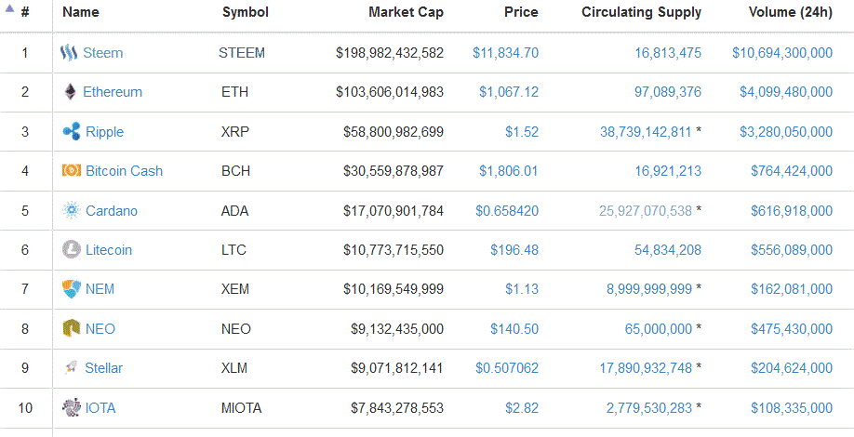Sort by the Price column header
Screen dimensions: 854x437
click(521, 12)
